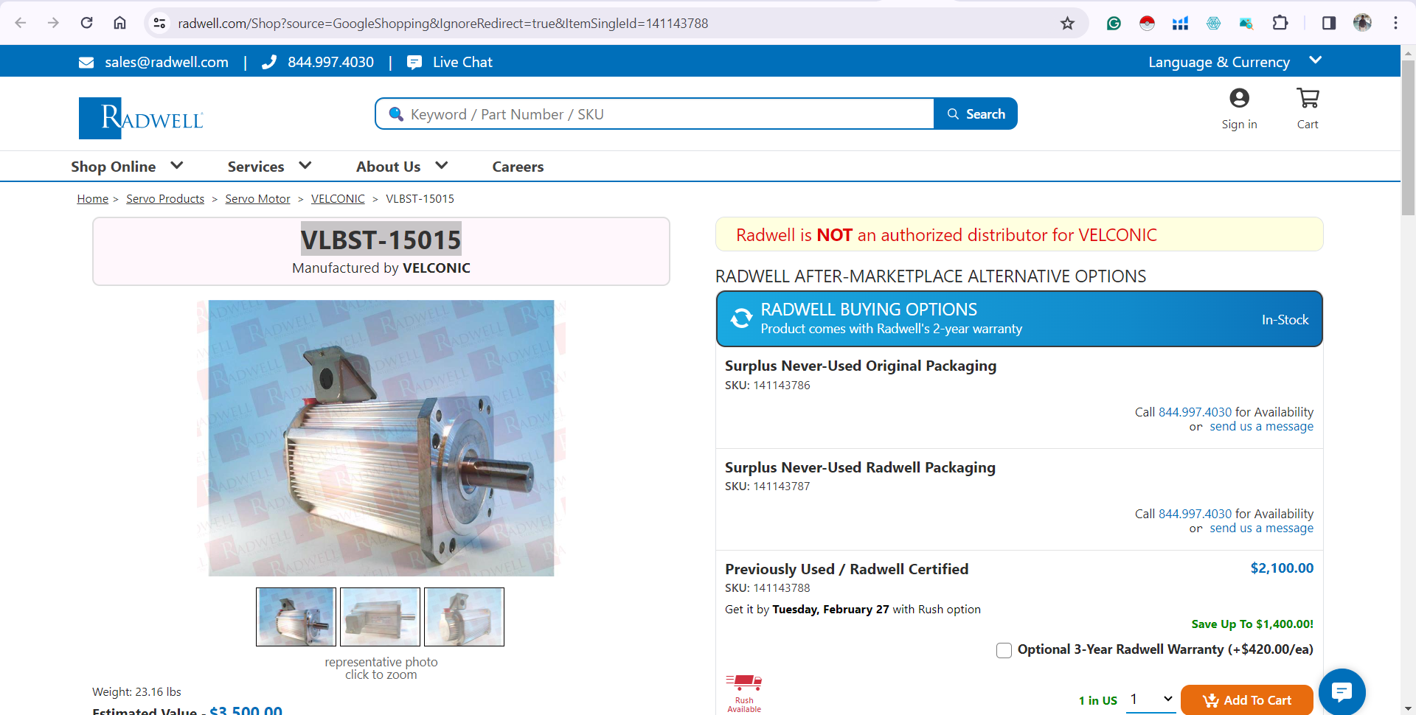Screen dimensions: 1416x715
Task: Click the Radwell logo
Action: 141,118
